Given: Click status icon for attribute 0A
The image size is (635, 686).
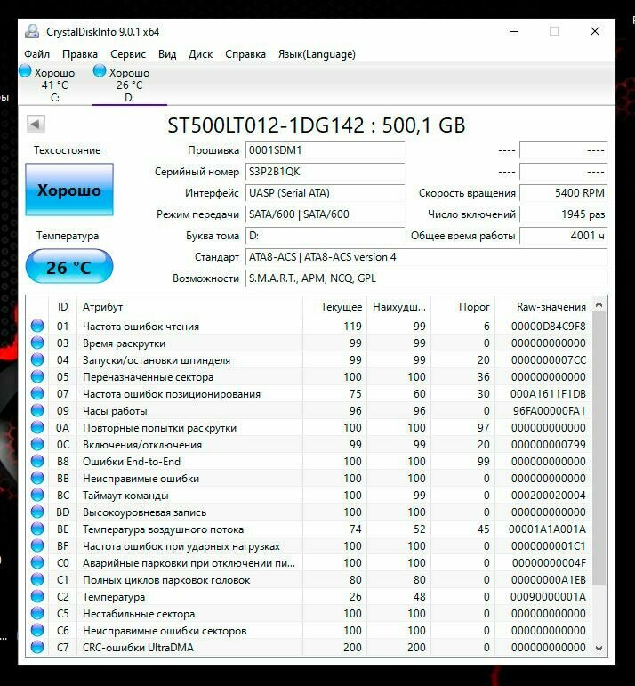Looking at the screenshot, I should click(x=37, y=427).
